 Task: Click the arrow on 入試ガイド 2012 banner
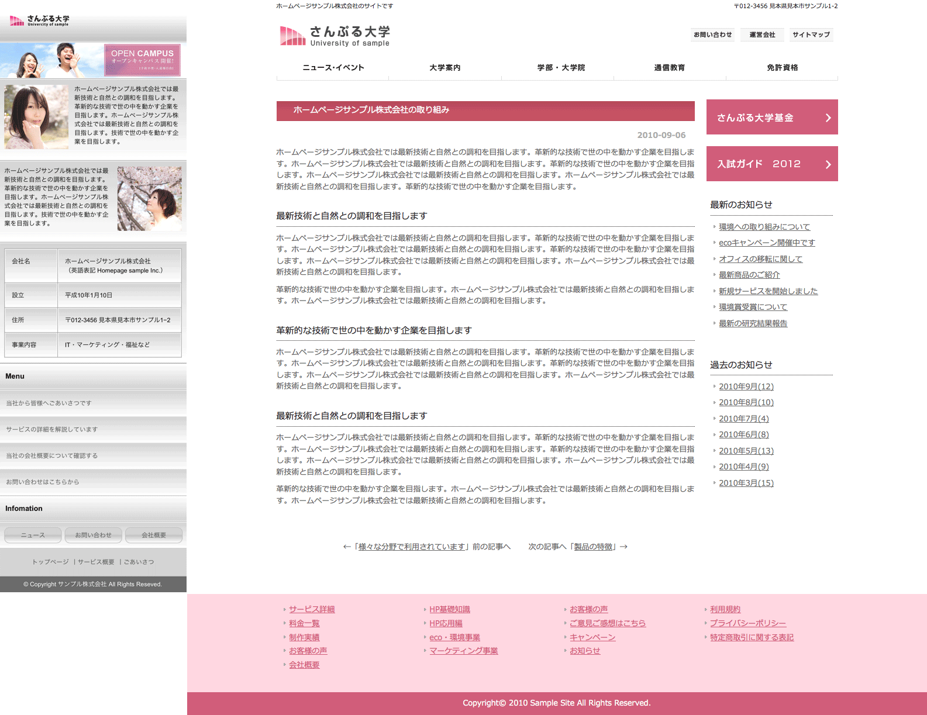pos(828,164)
